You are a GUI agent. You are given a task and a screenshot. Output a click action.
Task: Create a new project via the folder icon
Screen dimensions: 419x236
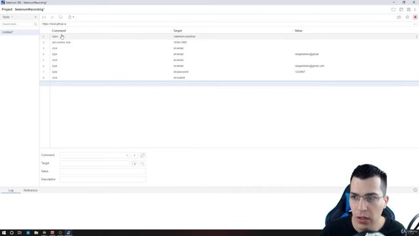[x=393, y=9]
